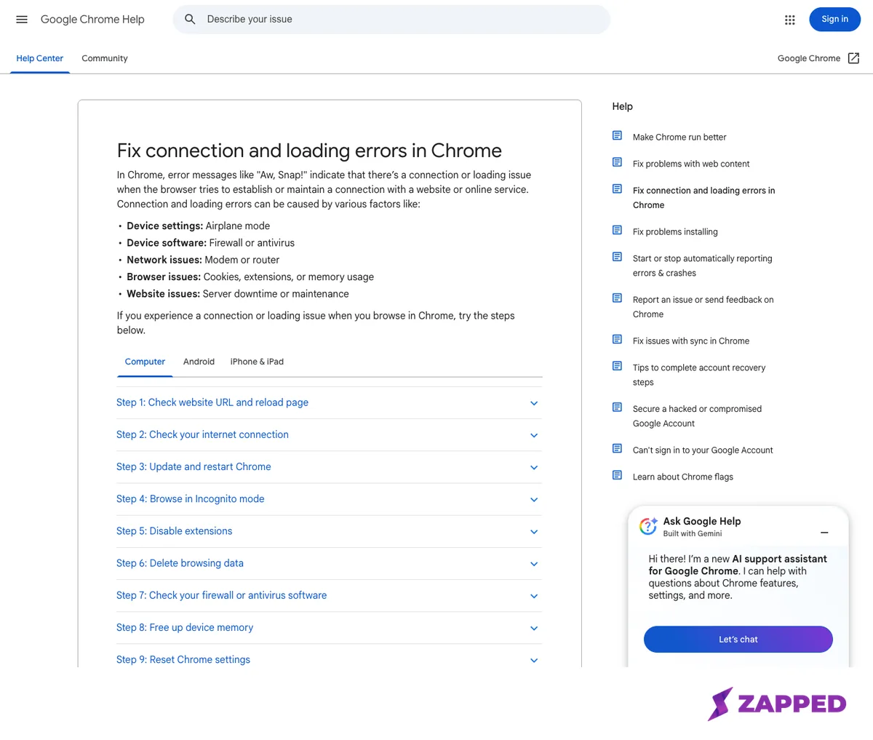Image resolution: width=873 pixels, height=740 pixels.
Task: Click the Ask Google Help widget title
Action: click(x=702, y=521)
